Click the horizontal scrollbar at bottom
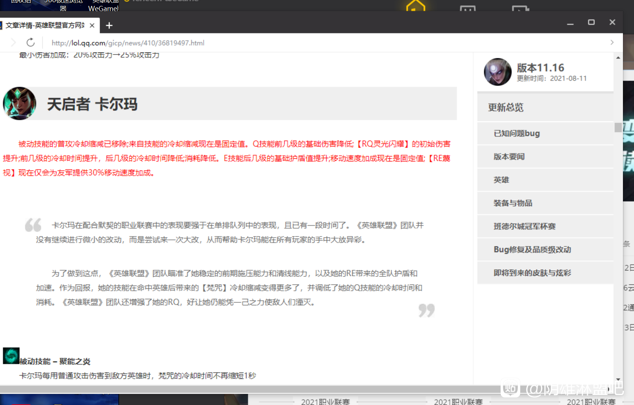The height and width of the screenshot is (405, 634). (303, 389)
